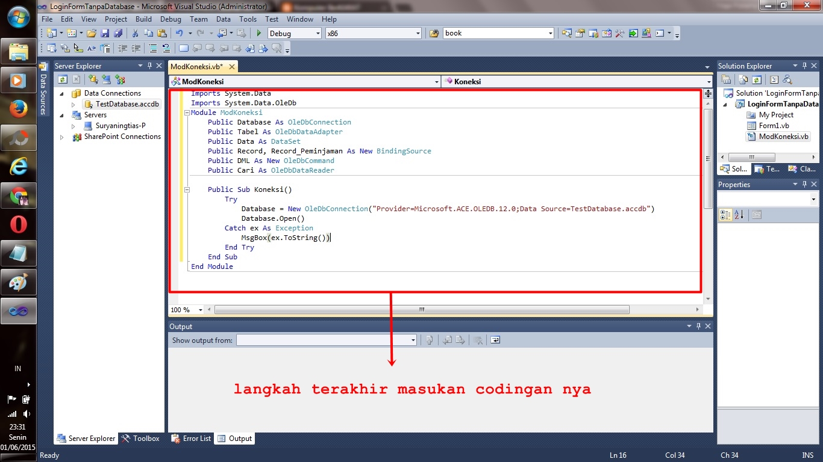Click the Refresh icon in Solution Explorer
This screenshot has width=823, height=462.
(757, 79)
